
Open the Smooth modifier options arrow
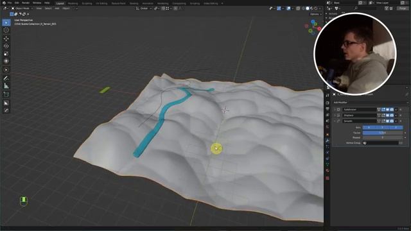(x=396, y=121)
